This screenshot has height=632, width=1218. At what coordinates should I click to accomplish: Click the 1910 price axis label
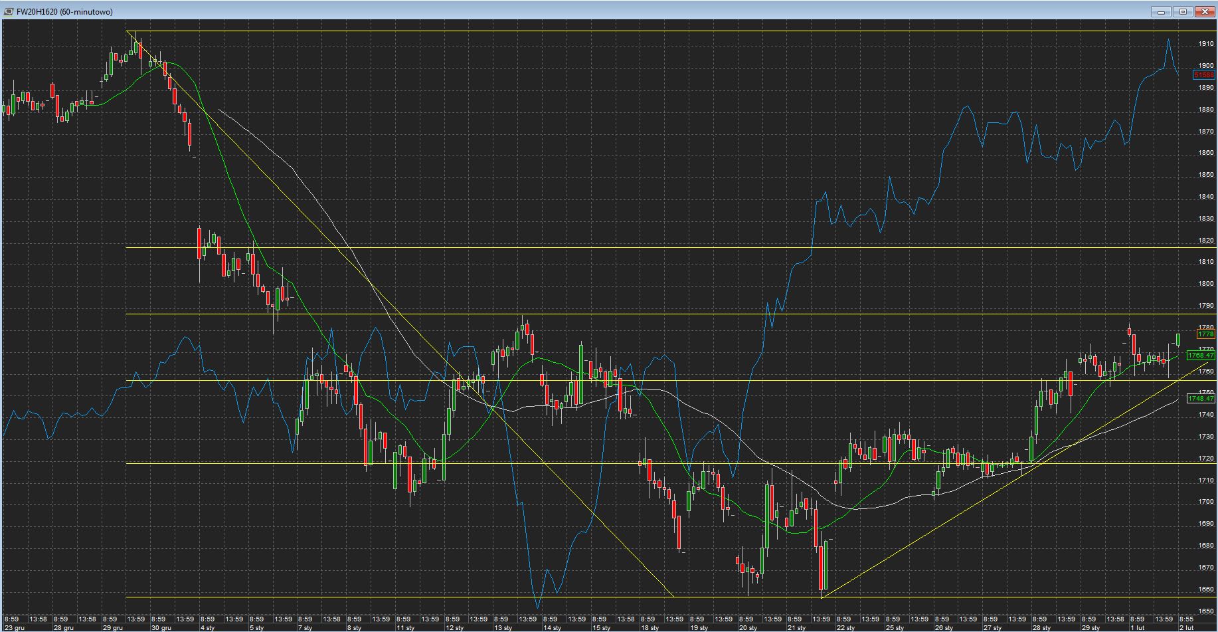pyautogui.click(x=1206, y=44)
